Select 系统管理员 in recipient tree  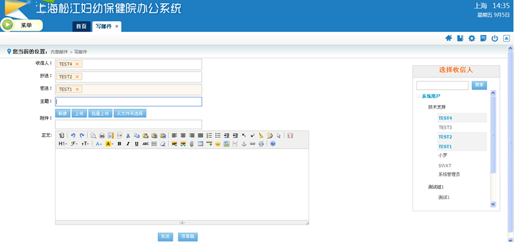pos(449,174)
